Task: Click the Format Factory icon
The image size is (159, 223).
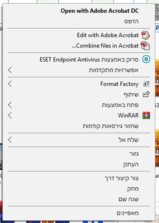Action: [146, 84]
